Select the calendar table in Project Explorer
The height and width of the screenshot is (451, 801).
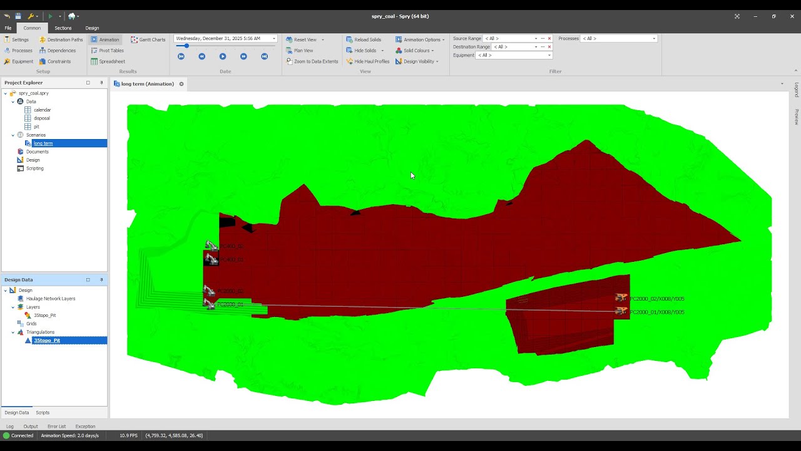point(42,110)
